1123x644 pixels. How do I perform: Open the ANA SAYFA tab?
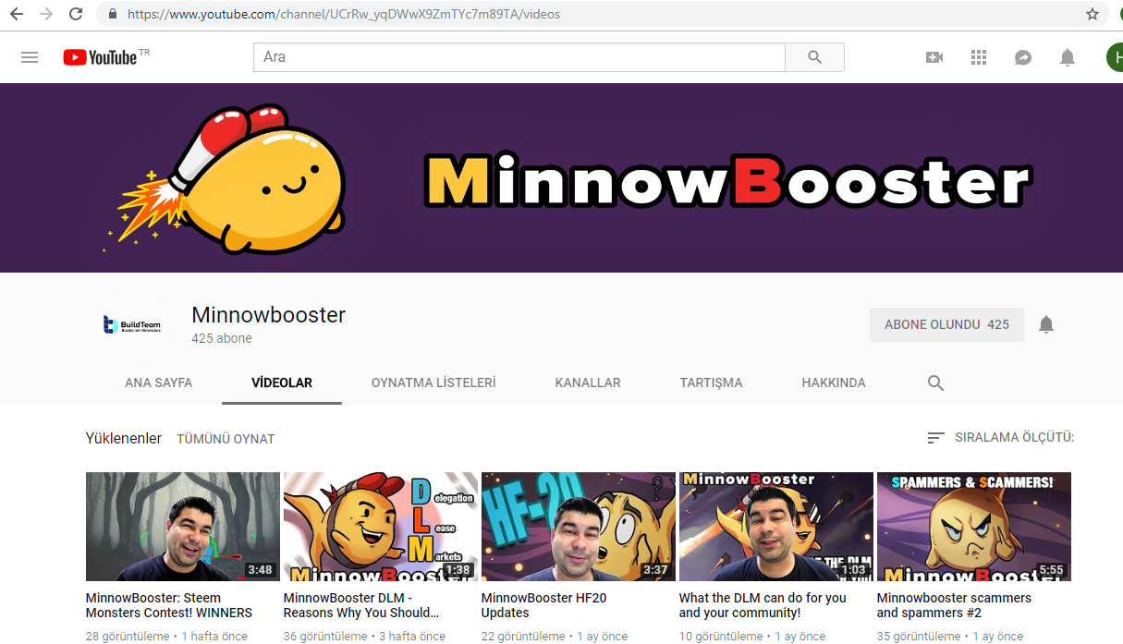point(159,383)
